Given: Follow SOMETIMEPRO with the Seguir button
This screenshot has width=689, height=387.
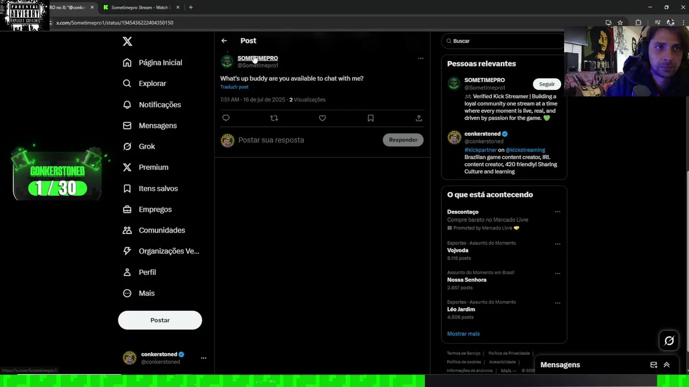Looking at the screenshot, I should tap(547, 84).
